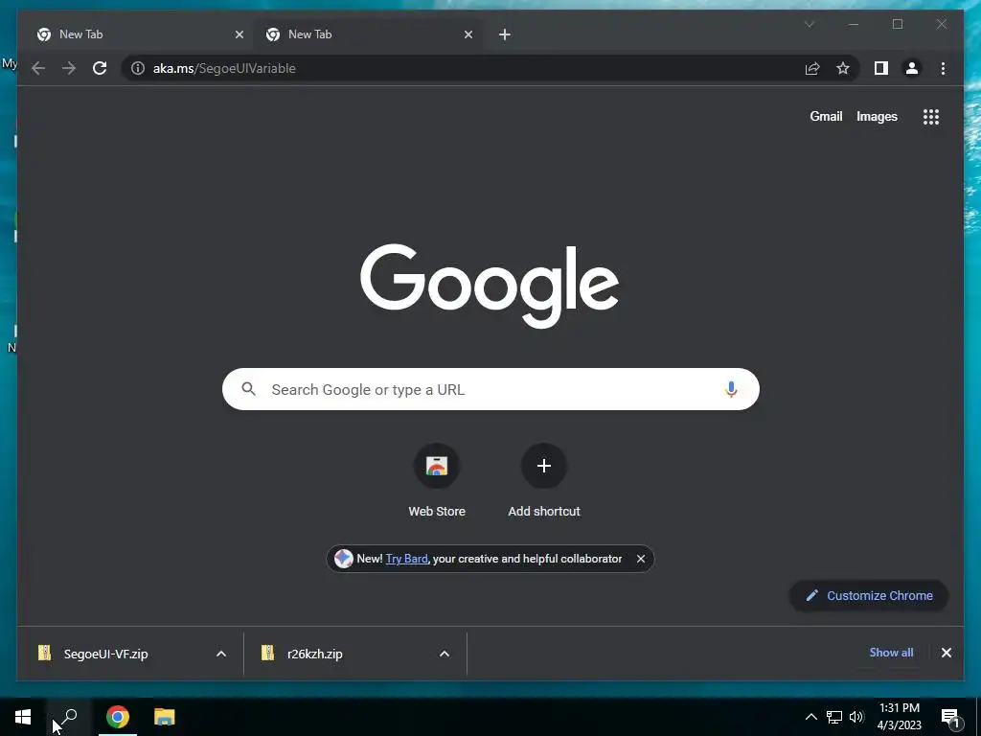Click the Google search input field
Image resolution: width=981 pixels, height=736 pixels.
tap(490, 389)
